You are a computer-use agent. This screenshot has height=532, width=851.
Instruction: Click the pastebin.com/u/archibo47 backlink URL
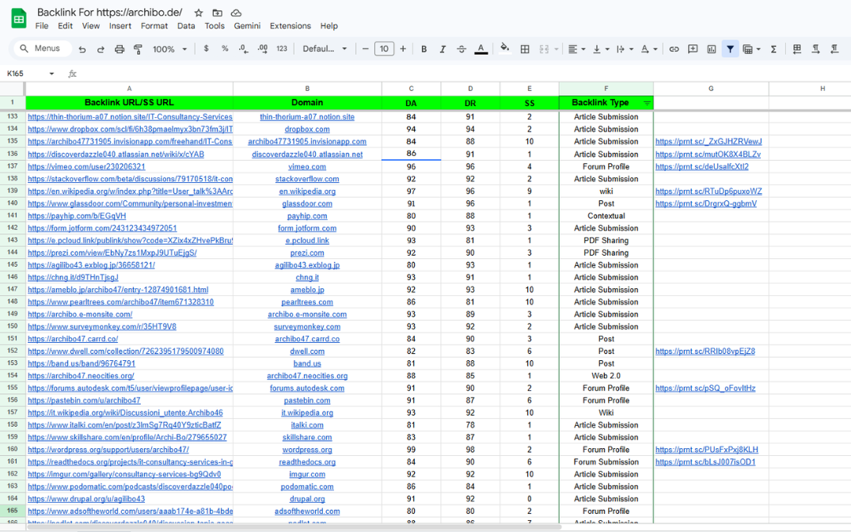coord(84,401)
